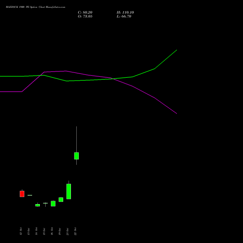Click the 22 Oct date axis label
The width and height of the screenshot is (243, 243).
pyautogui.click(x=75, y=231)
